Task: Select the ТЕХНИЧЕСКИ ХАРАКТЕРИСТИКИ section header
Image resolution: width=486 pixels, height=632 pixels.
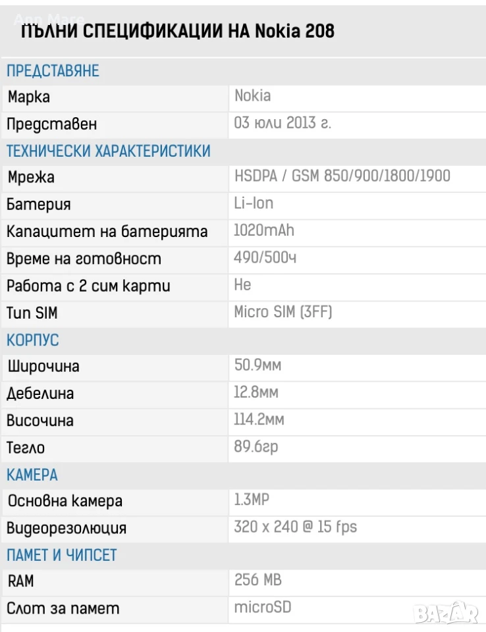Action: 109,151
